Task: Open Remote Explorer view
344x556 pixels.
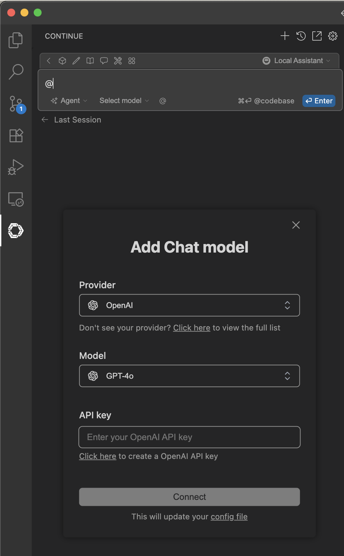Action: click(x=16, y=199)
